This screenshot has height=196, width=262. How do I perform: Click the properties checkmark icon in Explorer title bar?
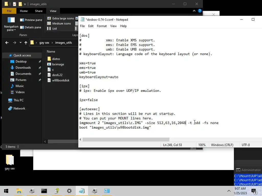click(15, 4)
